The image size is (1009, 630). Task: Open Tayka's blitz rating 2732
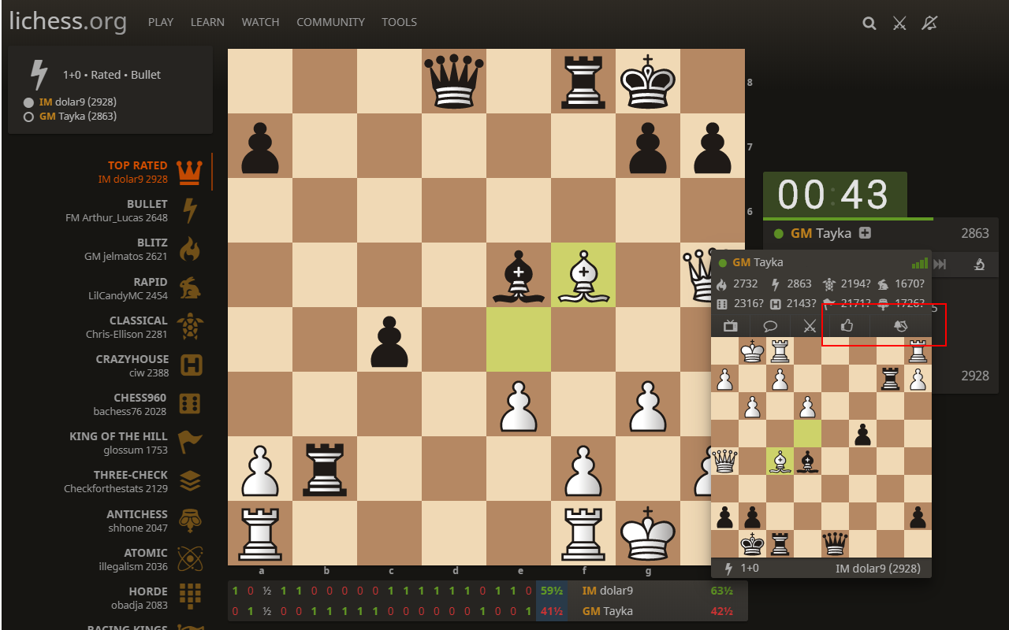tap(738, 284)
